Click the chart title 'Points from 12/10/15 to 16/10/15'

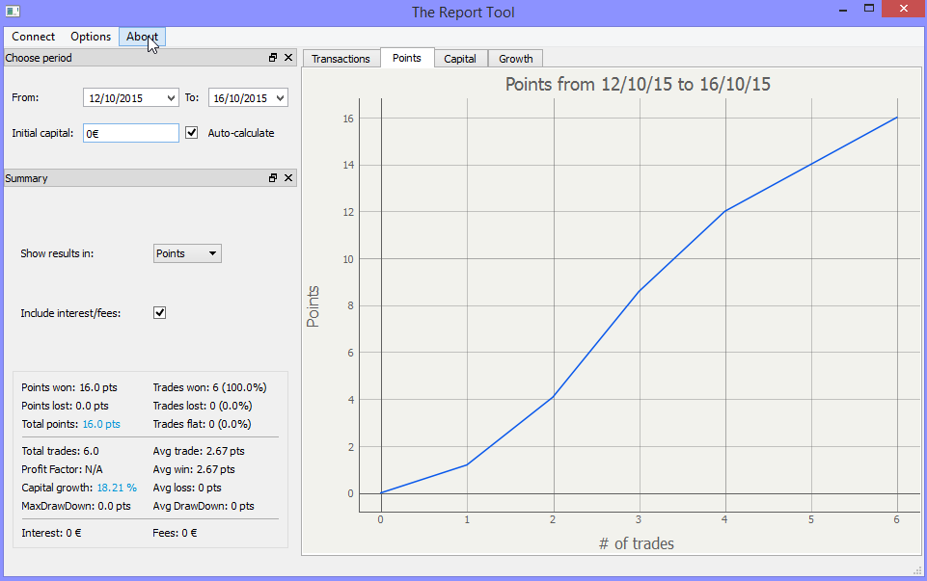coord(638,85)
